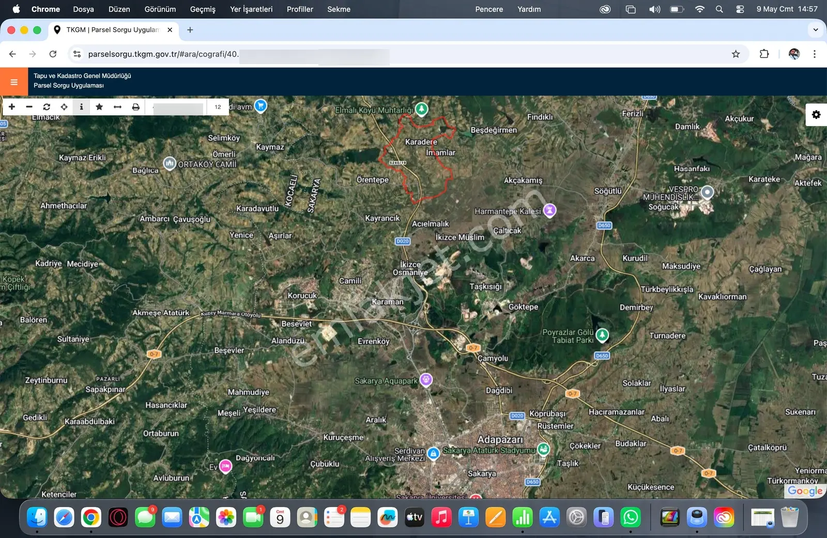
Task: Click the coordinates field in the map toolbar
Action: 177,107
